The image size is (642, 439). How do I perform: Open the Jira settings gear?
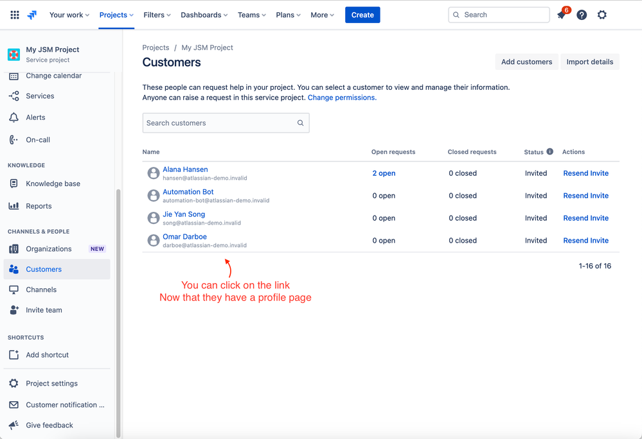[602, 14]
